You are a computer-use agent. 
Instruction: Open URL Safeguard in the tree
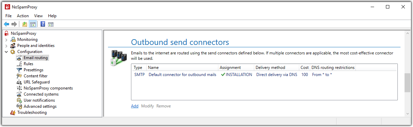(37, 82)
